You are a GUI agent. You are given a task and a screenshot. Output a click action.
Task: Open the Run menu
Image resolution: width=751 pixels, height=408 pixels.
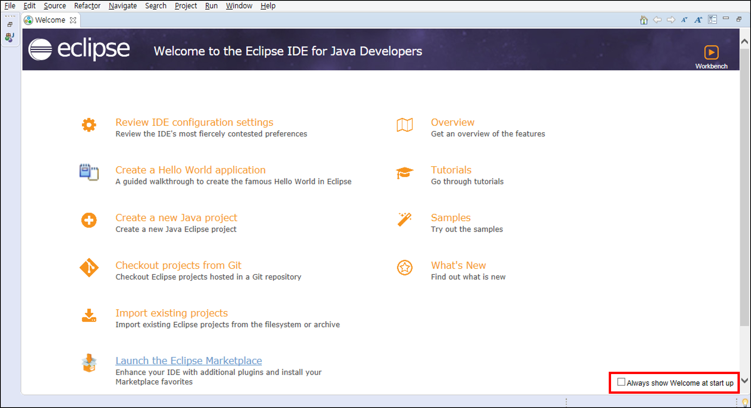[211, 6]
